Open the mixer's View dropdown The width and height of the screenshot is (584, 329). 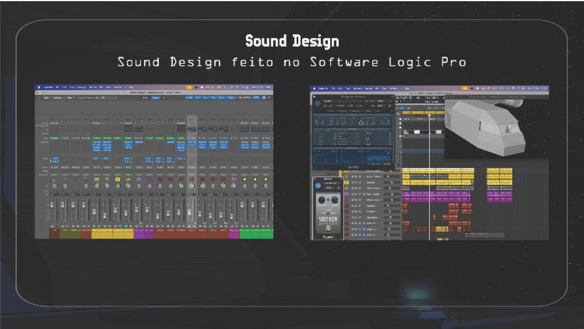point(70,98)
